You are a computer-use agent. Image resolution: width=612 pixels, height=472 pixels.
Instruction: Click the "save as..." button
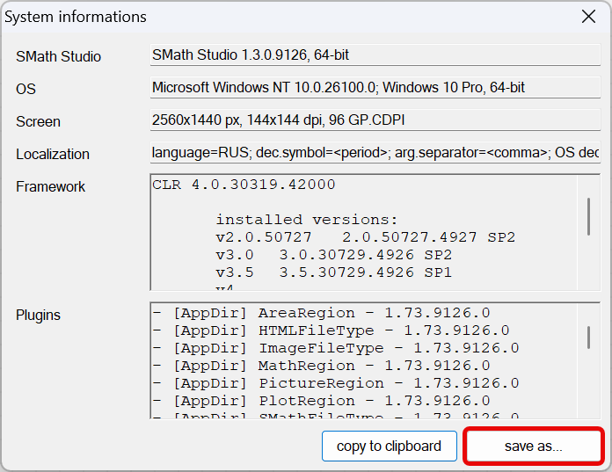(533, 446)
